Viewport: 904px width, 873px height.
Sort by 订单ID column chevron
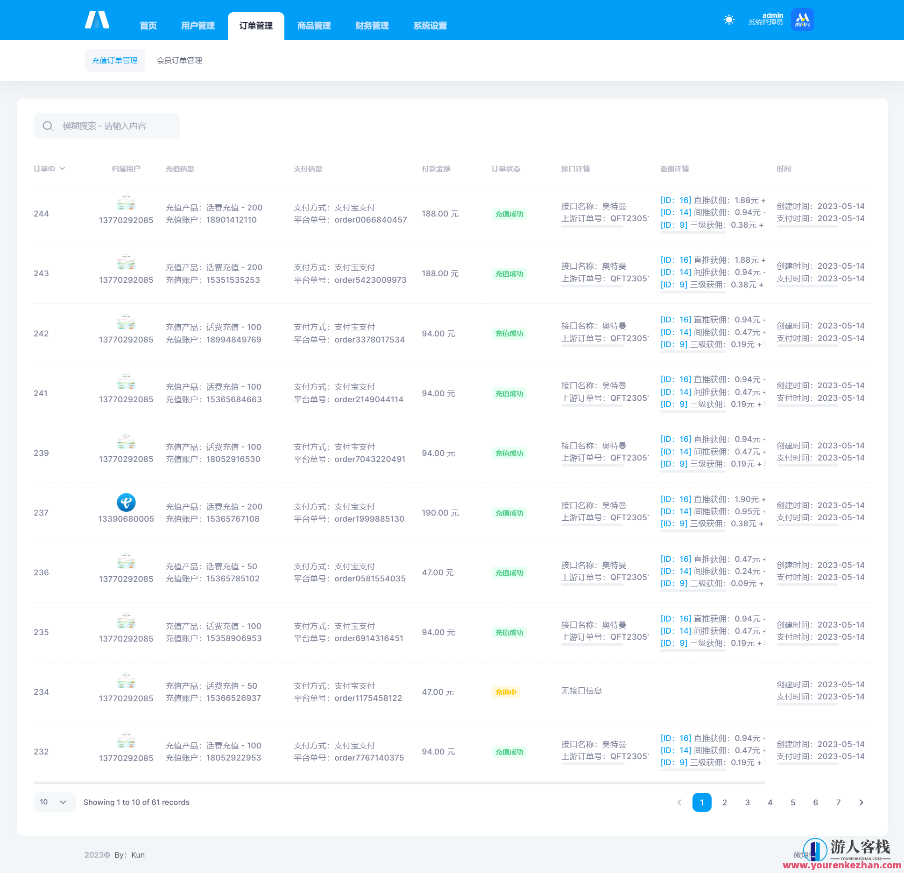62,168
